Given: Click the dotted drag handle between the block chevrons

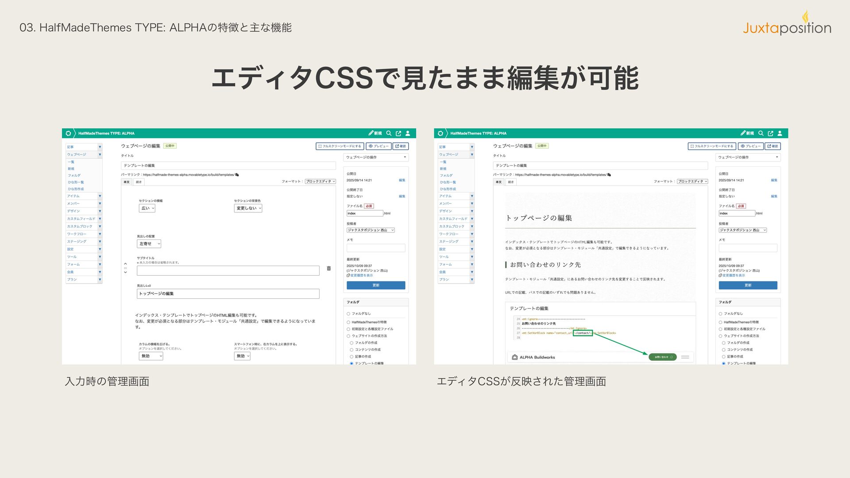Looking at the screenshot, I should (x=125, y=268).
